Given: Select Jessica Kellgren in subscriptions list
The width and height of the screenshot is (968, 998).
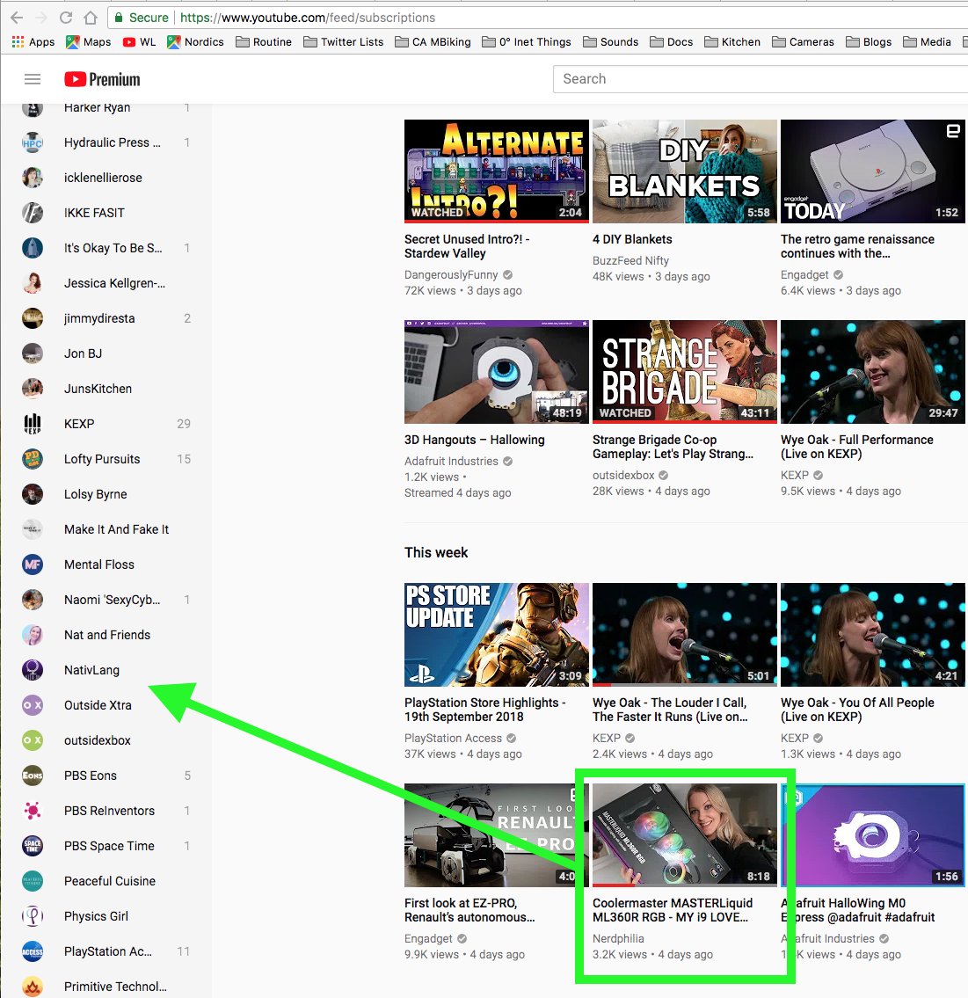Looking at the screenshot, I should 106,283.
